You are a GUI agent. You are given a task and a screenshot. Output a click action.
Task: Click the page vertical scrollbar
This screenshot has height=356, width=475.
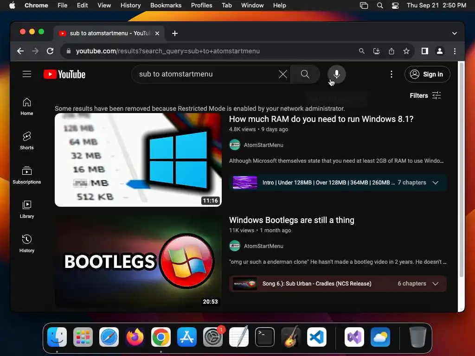461,170
